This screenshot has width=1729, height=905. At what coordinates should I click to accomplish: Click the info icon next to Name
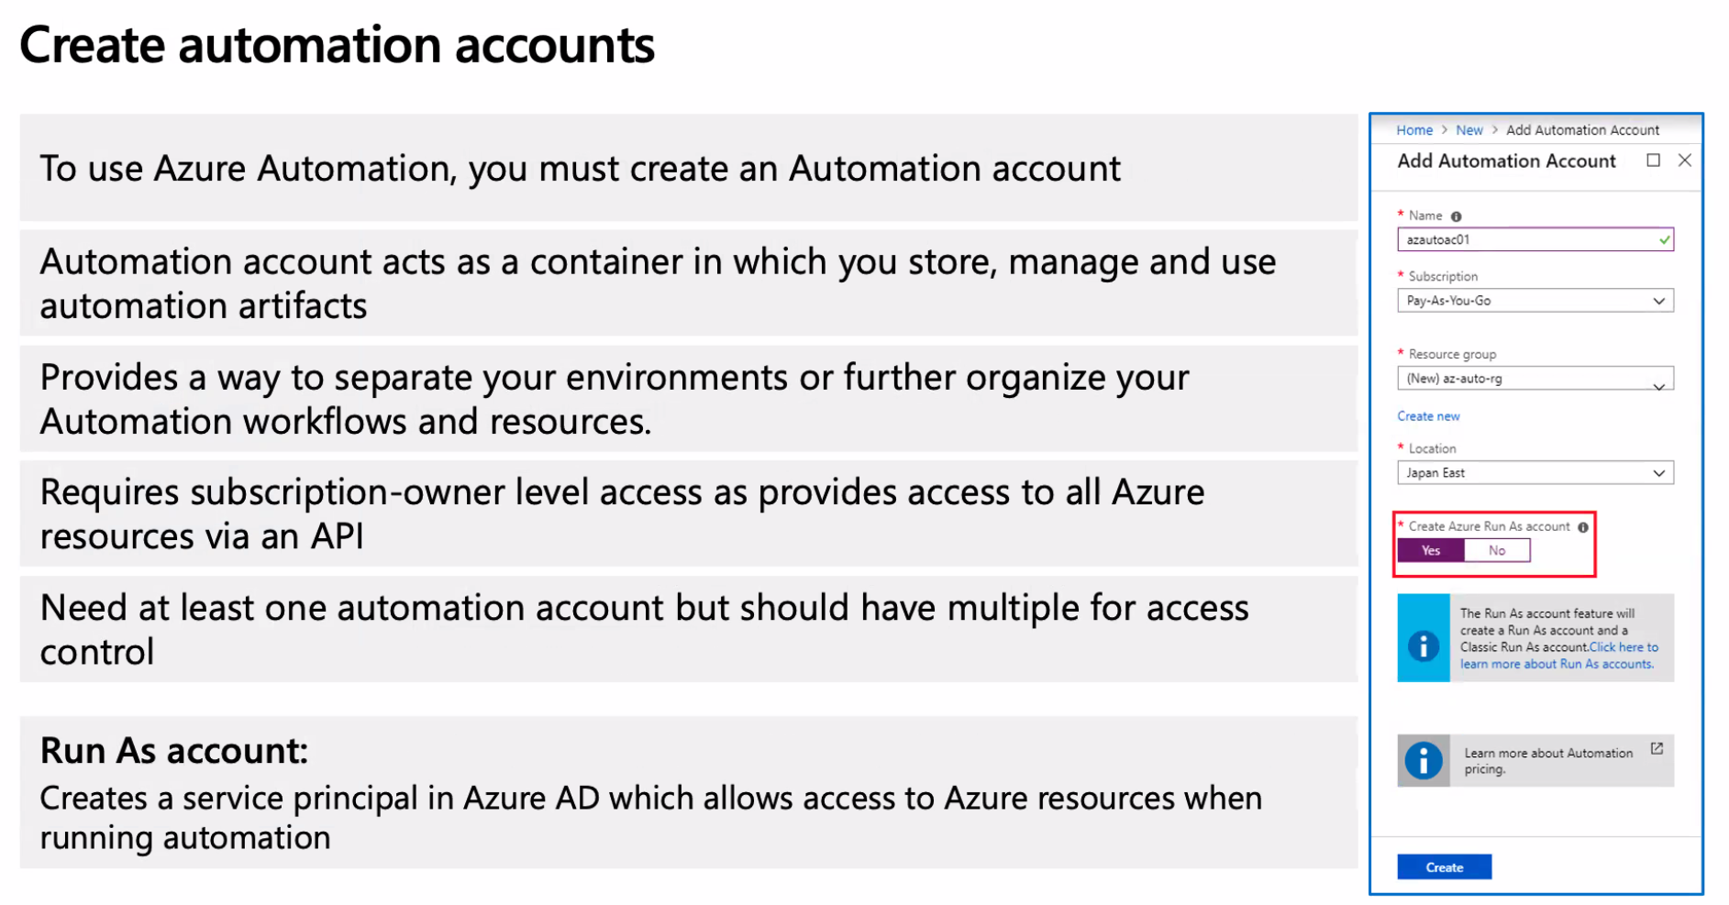1456,216
